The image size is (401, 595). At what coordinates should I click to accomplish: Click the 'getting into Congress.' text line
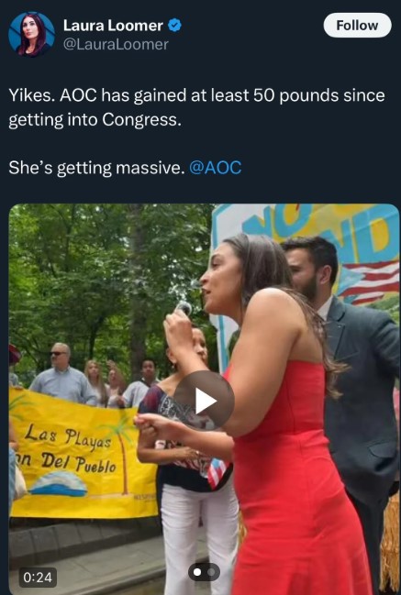coord(95,120)
